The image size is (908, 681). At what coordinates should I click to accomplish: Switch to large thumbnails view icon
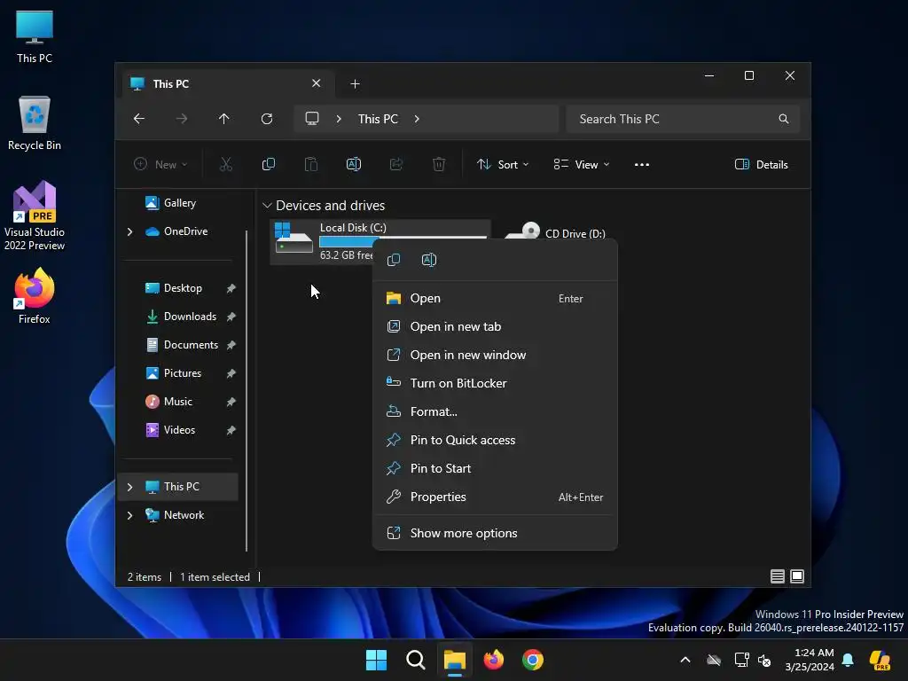[797, 576]
